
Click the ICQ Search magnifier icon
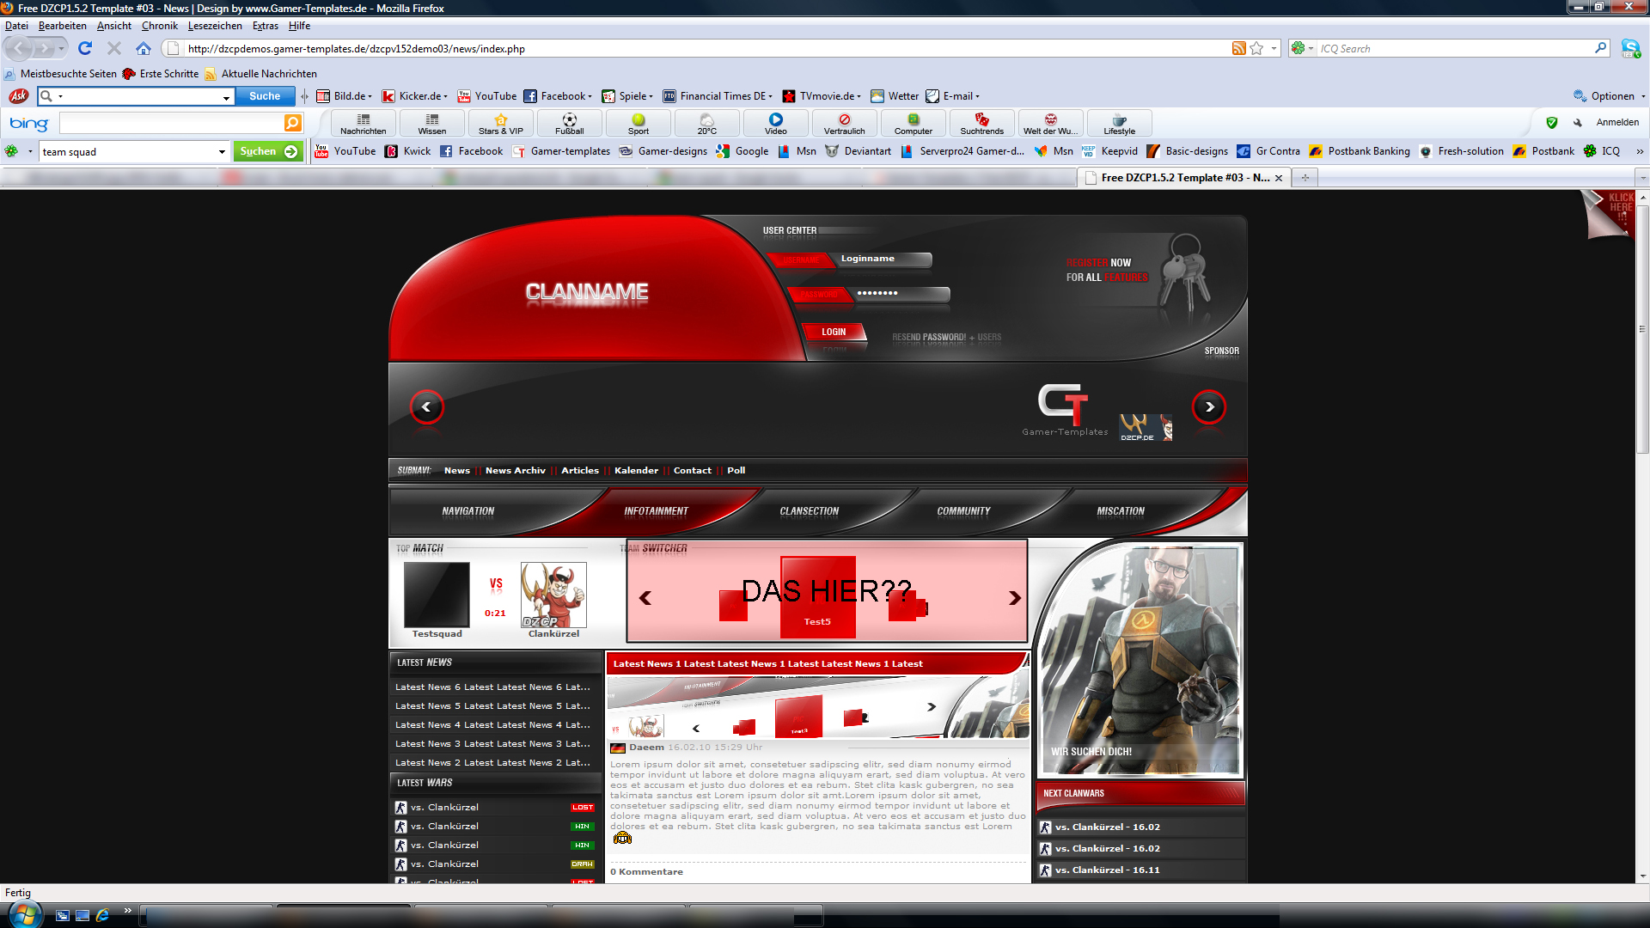pos(1600,48)
